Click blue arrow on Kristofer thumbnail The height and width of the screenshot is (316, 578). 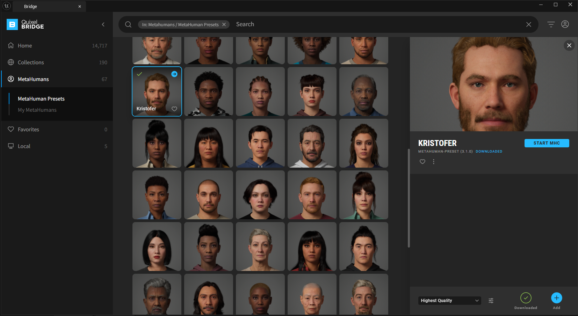point(174,74)
